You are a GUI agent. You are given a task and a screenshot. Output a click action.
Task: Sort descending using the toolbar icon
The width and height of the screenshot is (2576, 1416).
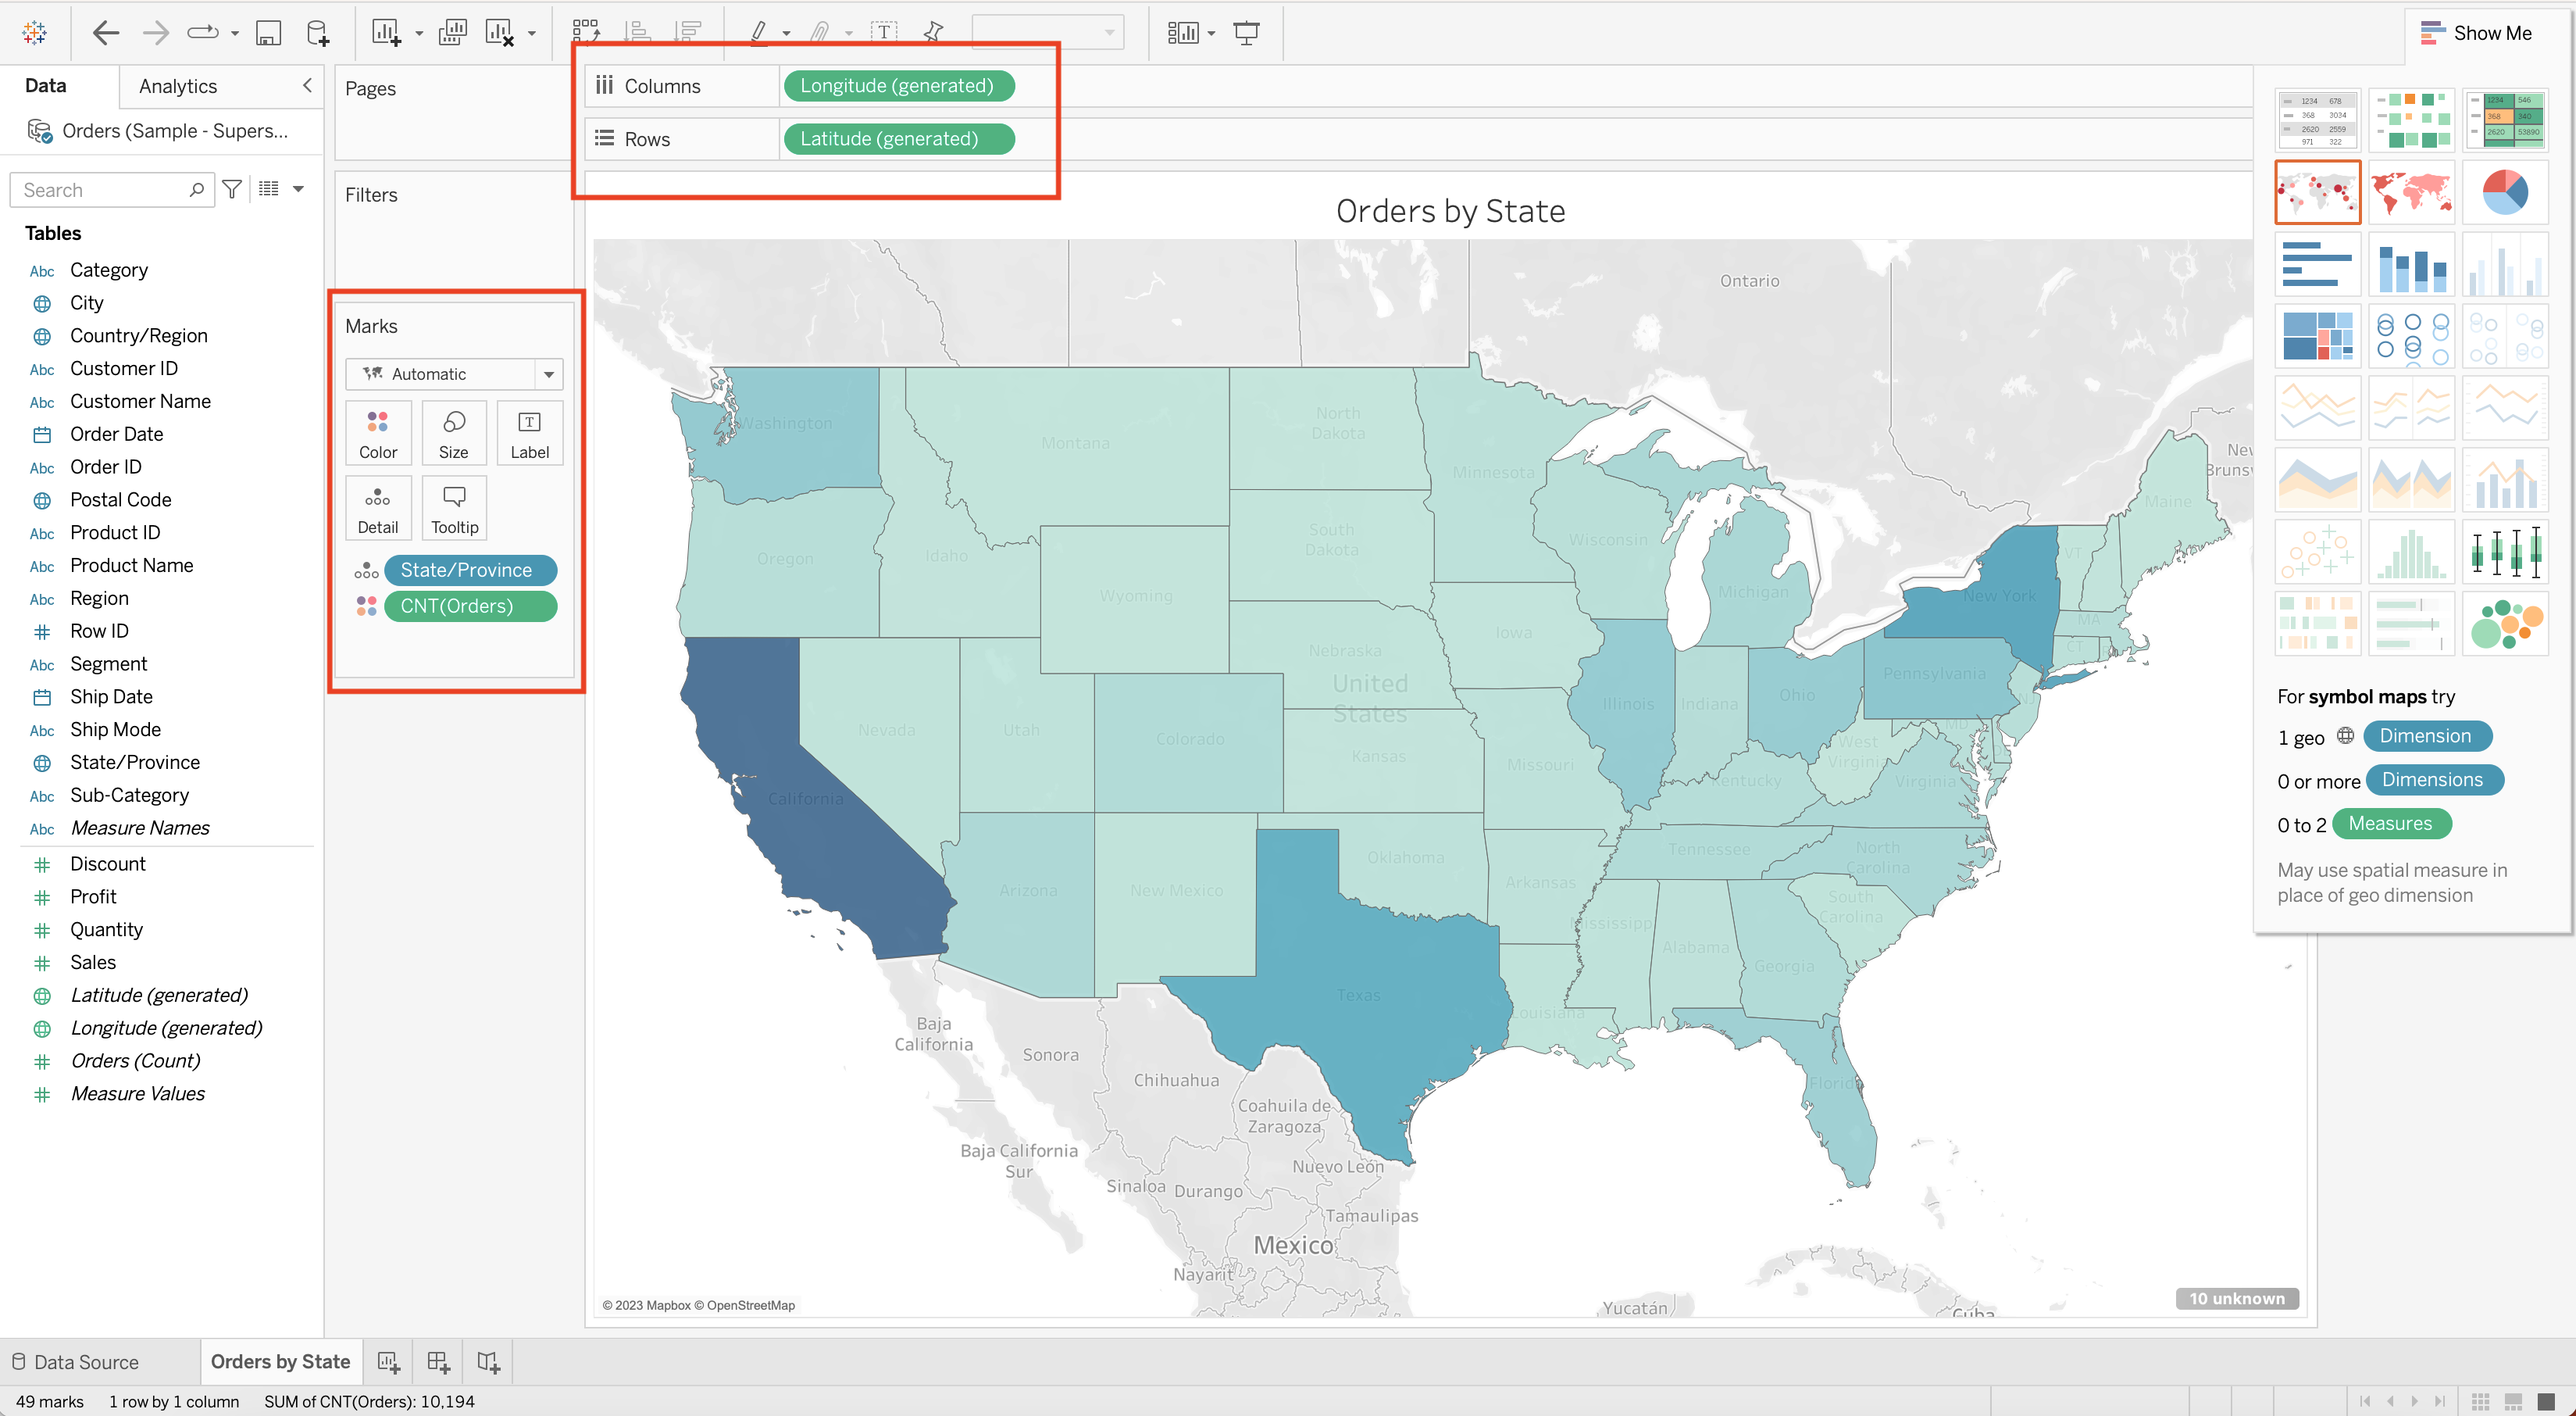[687, 31]
